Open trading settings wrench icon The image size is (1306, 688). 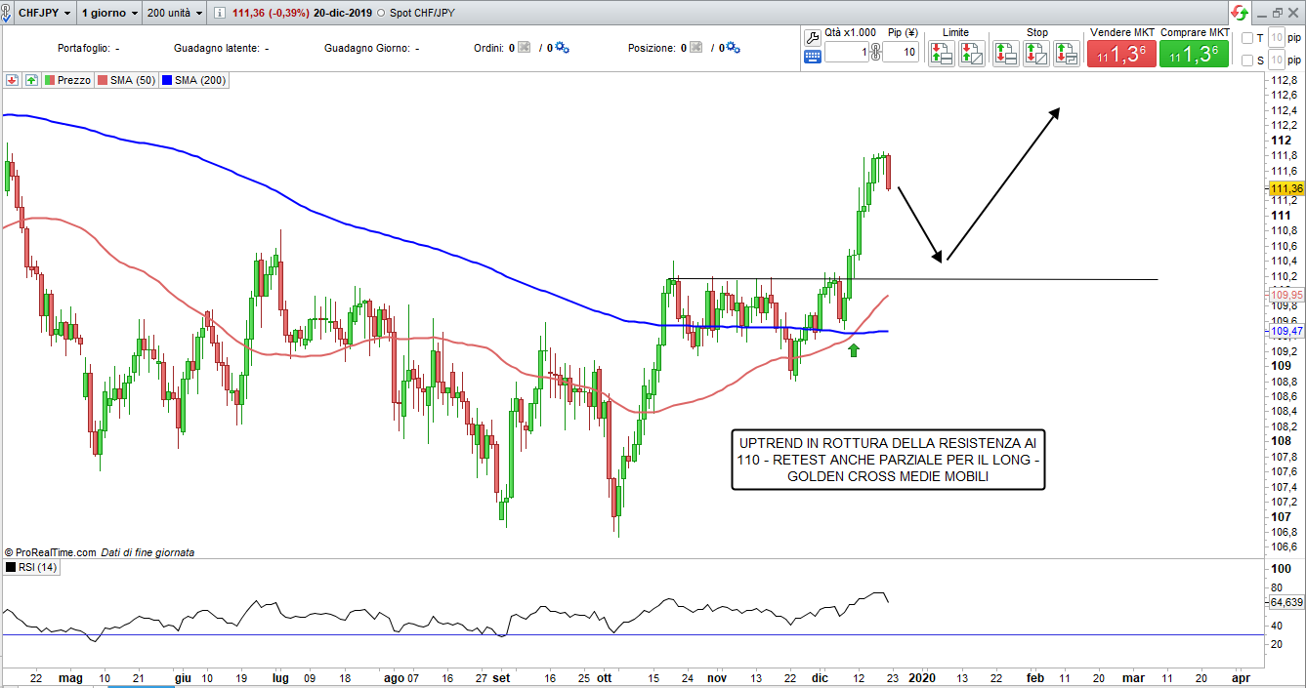coord(813,36)
